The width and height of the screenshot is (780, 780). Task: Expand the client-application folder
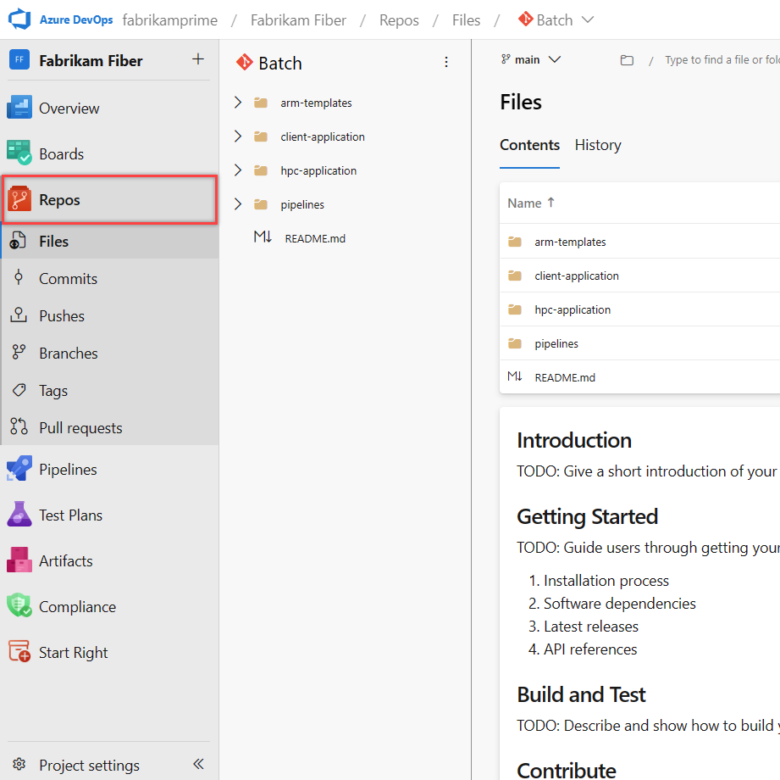238,136
